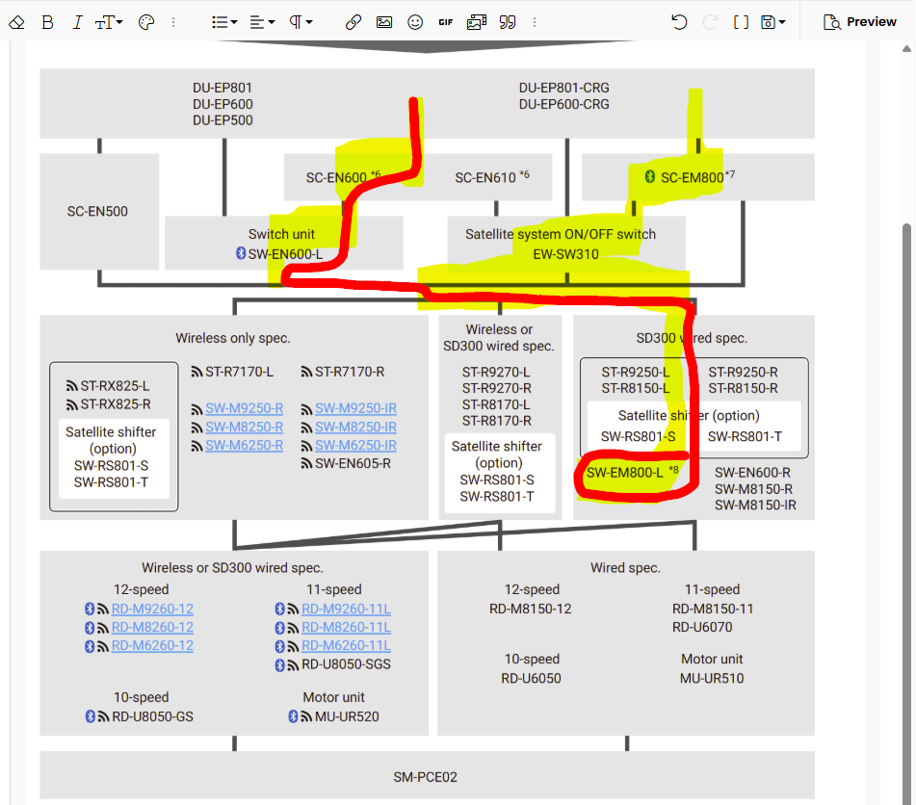The image size is (916, 805).
Task: Insert an image using picture icon
Action: 383,22
